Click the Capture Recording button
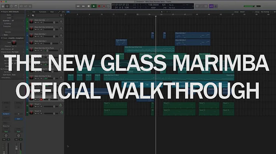276x154 pixels. (104, 6)
